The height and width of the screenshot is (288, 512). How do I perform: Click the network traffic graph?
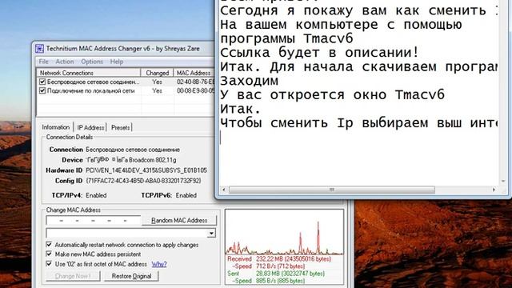coord(284,232)
